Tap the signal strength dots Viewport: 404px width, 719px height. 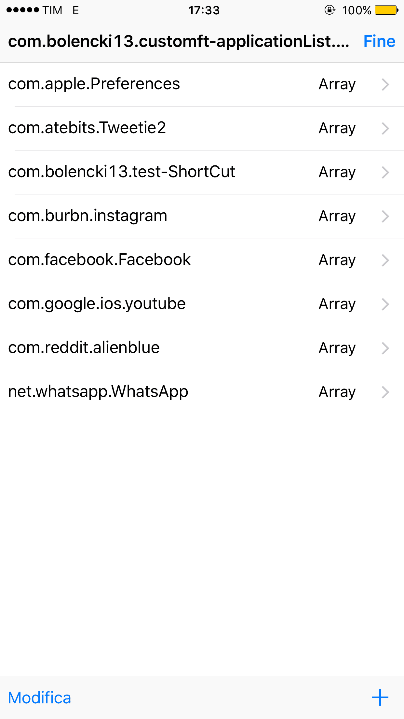pos(23,10)
